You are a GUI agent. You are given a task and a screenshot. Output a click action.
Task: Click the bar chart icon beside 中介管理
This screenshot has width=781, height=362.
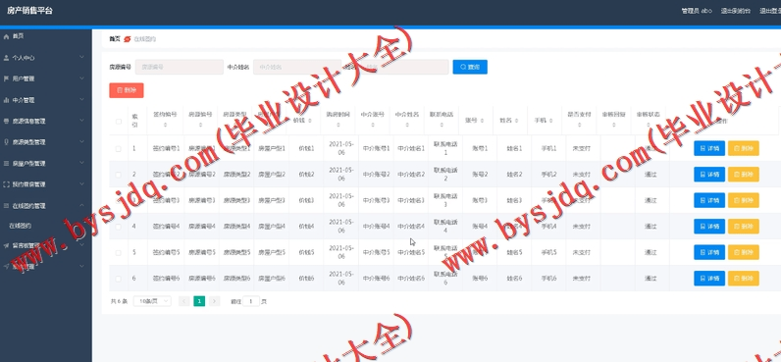[x=6, y=100]
